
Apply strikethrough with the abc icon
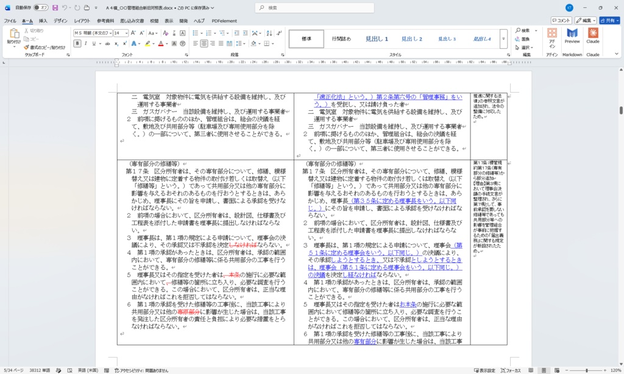[x=107, y=44]
